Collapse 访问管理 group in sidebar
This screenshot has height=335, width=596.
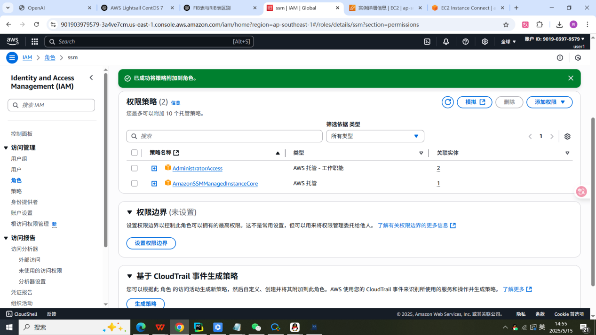click(6, 148)
